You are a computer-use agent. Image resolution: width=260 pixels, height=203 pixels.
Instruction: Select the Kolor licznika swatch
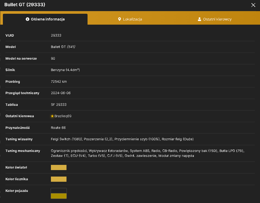pyautogui.click(x=59, y=179)
